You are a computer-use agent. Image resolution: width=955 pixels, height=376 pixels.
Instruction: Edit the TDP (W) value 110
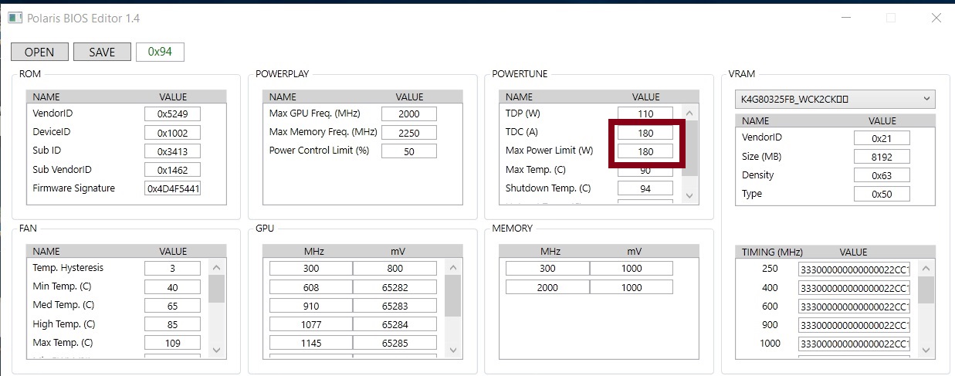click(x=645, y=113)
